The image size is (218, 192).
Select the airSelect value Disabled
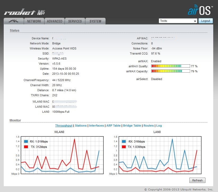pos(156,79)
